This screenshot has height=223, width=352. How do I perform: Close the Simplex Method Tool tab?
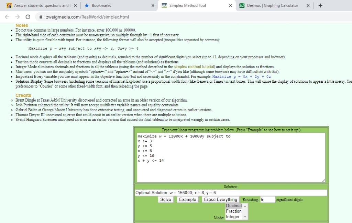pos(231,5)
